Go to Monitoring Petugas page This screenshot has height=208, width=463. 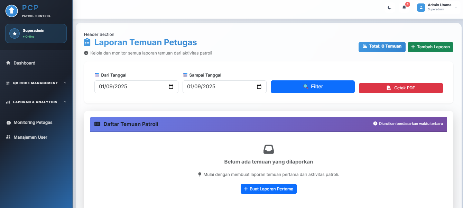pyautogui.click(x=33, y=122)
